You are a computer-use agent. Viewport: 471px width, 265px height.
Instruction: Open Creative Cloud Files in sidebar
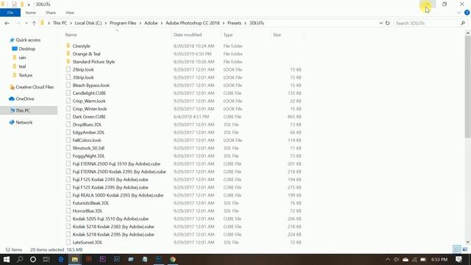tap(35, 87)
